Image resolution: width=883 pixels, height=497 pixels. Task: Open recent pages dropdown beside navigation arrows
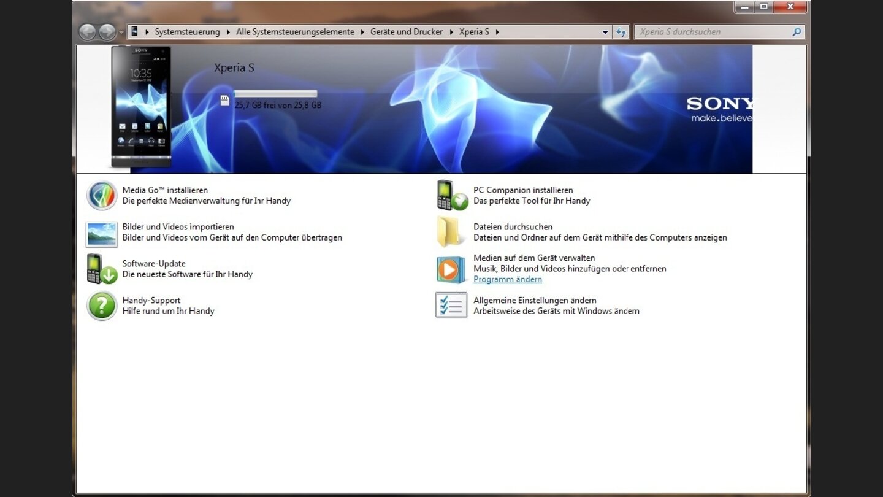coord(121,32)
